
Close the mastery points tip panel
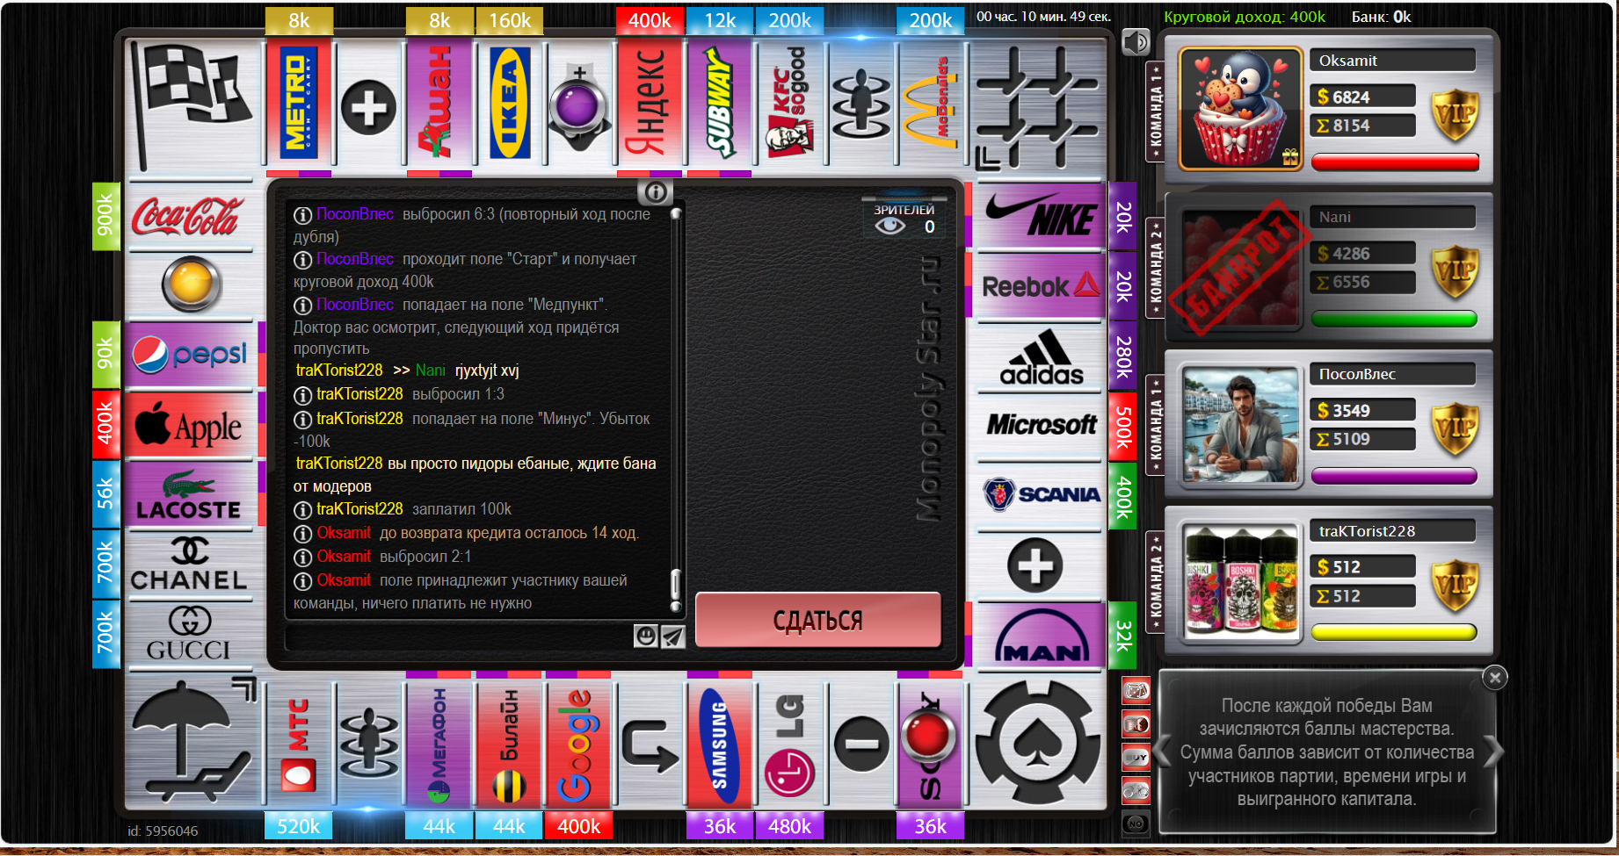click(1495, 677)
